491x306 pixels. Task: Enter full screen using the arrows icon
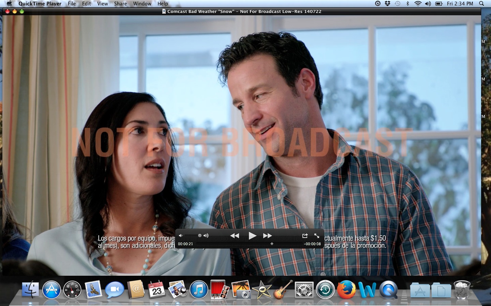pyautogui.click(x=317, y=236)
